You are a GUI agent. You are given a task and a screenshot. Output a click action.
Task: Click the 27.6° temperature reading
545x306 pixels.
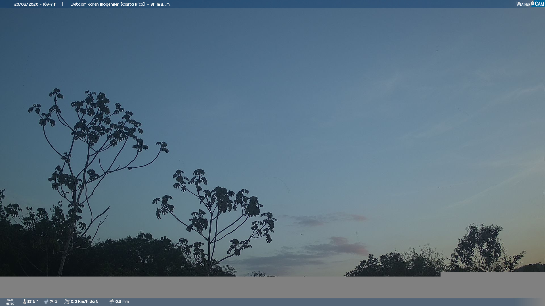[x=33, y=301]
